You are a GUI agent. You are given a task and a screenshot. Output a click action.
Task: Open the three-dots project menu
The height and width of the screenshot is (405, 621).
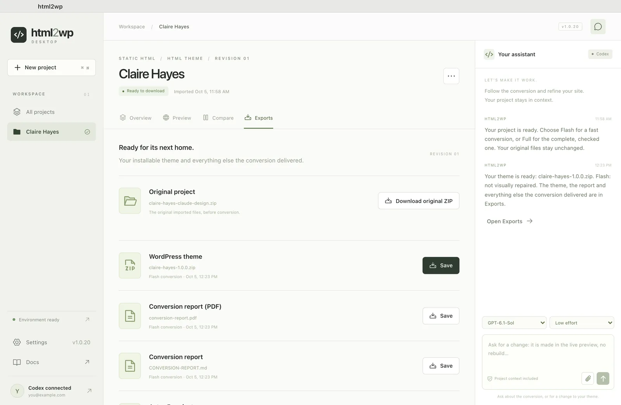click(451, 76)
